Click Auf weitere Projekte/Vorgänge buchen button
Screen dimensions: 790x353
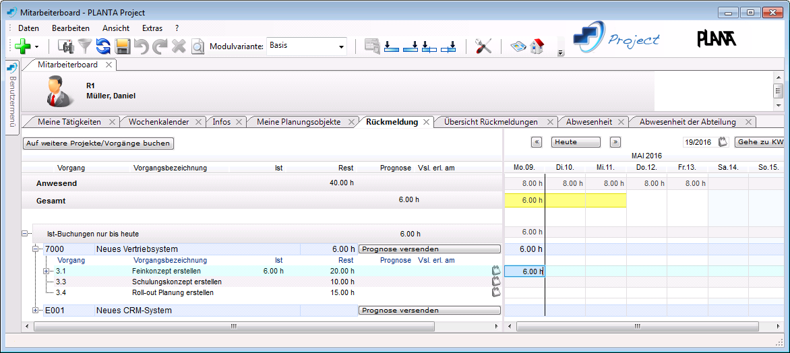(x=98, y=143)
